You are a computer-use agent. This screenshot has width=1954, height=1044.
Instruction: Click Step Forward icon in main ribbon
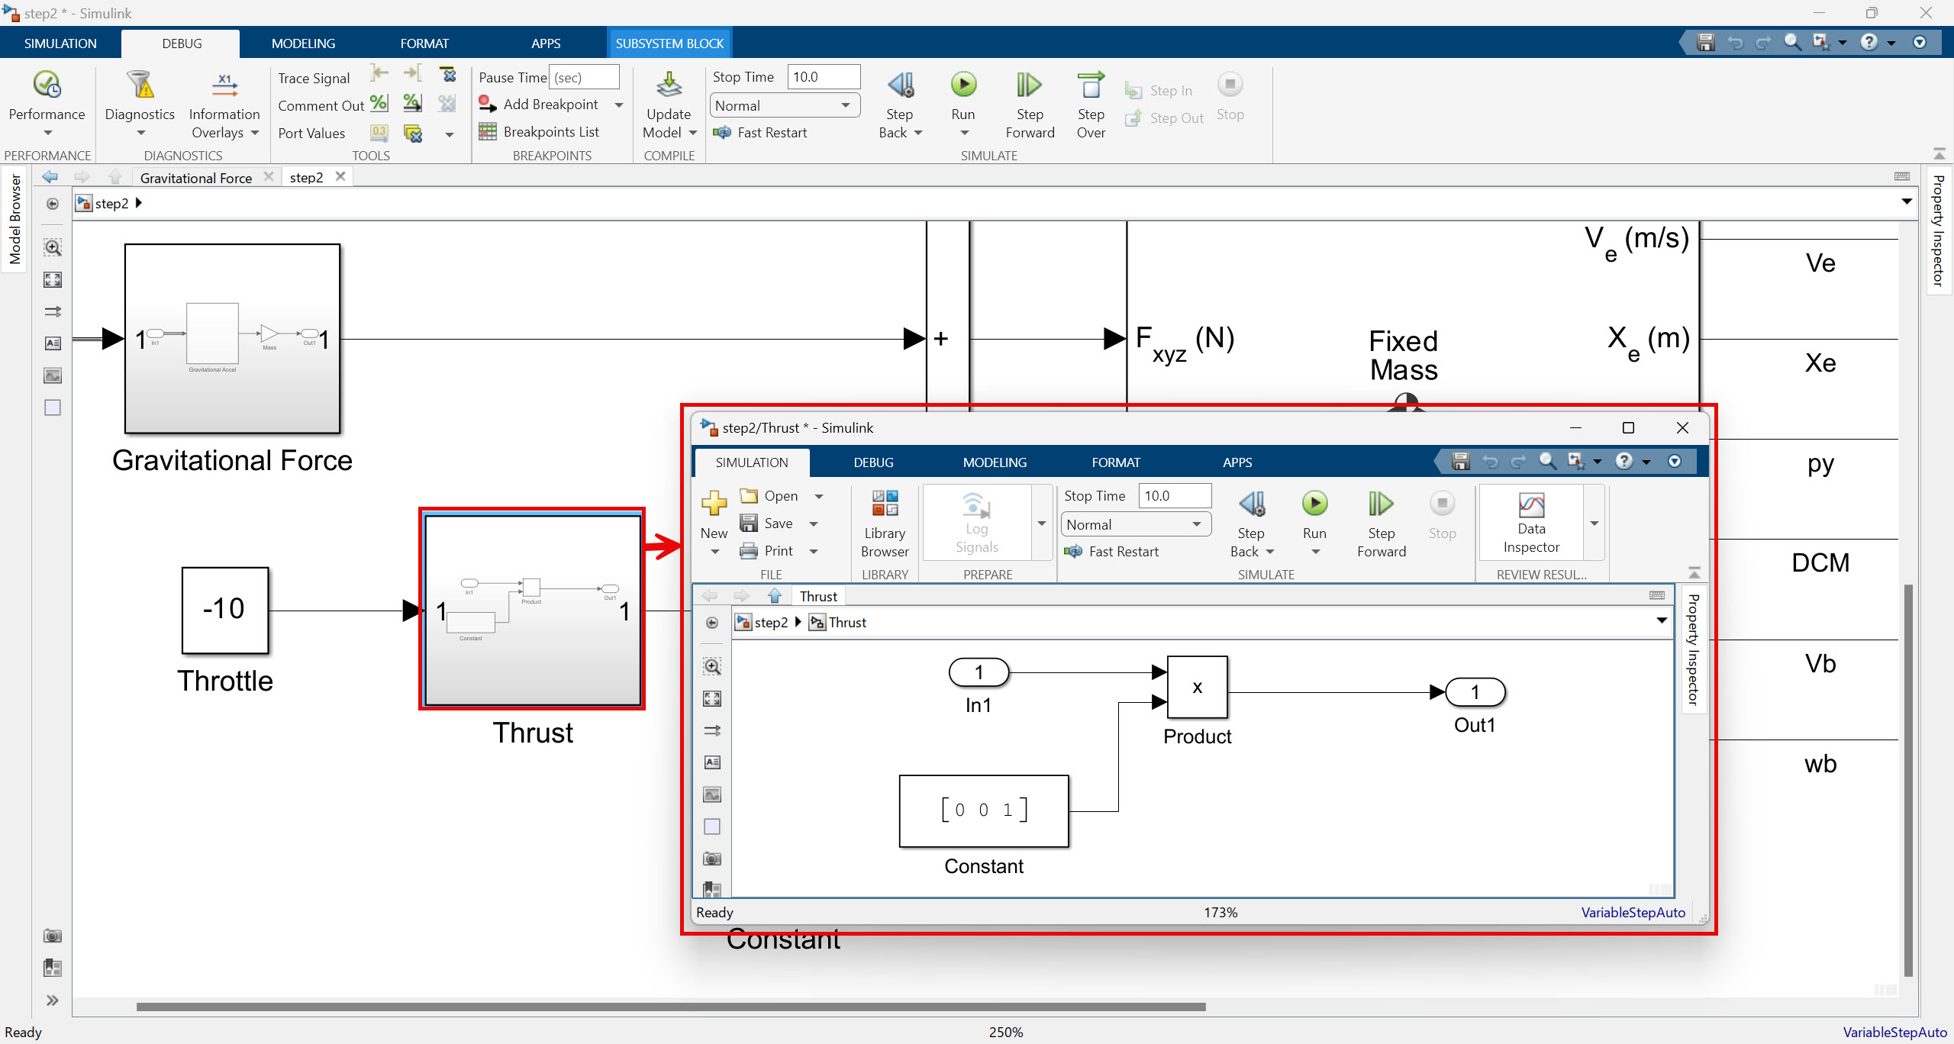(1029, 85)
